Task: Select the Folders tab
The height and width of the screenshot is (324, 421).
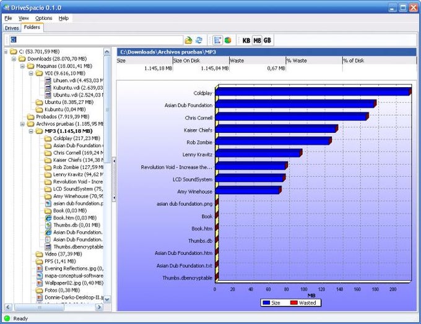Action: pyautogui.click(x=32, y=27)
